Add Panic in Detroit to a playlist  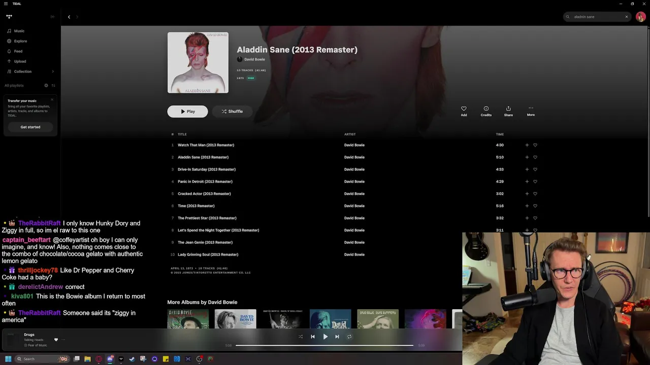527,181
